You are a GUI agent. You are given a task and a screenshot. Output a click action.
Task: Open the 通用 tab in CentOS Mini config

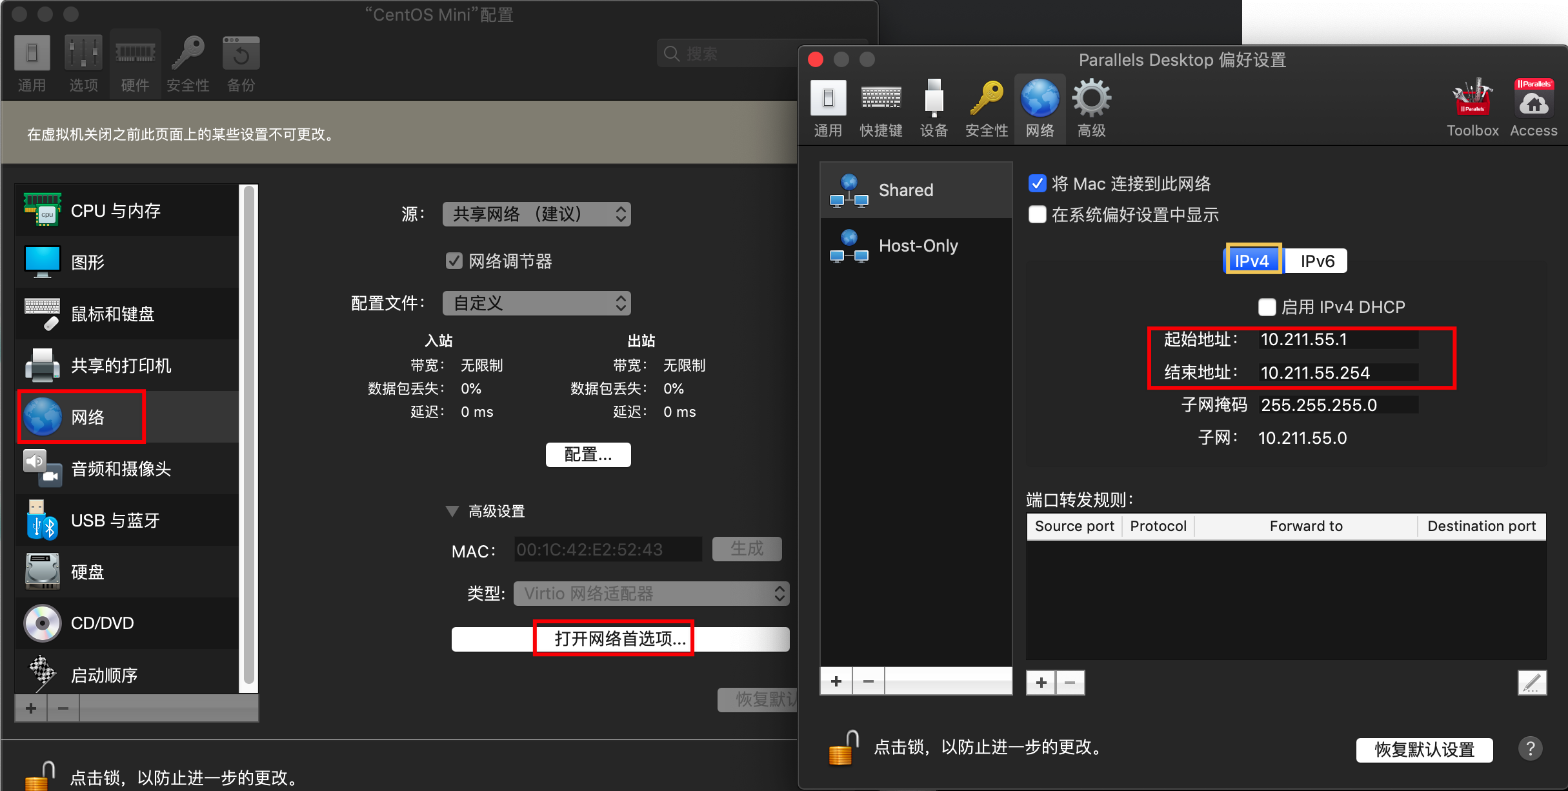click(32, 64)
